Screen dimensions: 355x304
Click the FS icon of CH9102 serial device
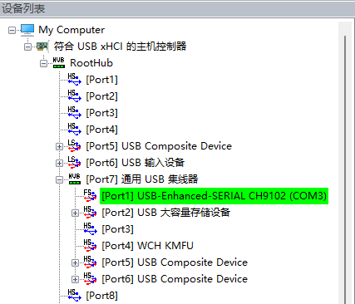point(90,195)
